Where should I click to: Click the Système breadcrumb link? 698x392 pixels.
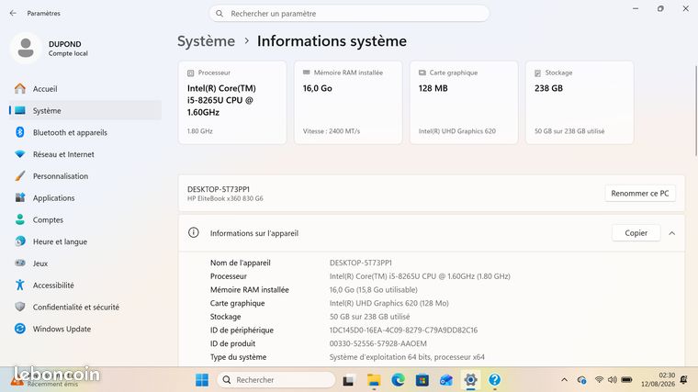206,41
